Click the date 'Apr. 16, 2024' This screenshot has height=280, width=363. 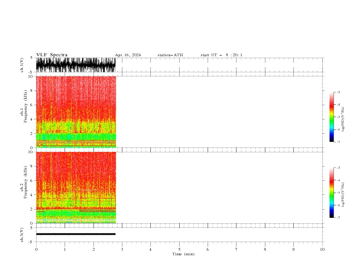coord(128,55)
